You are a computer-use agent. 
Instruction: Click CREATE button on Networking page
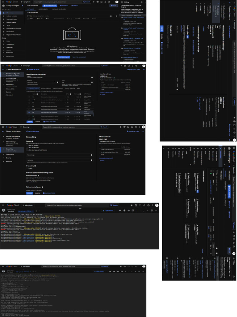[30, 193]
